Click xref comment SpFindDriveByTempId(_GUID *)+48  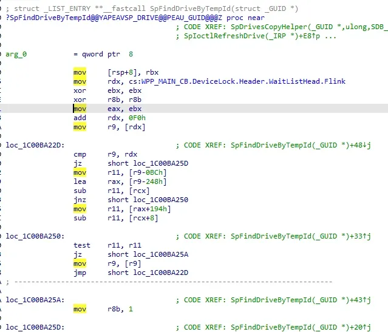[301, 145]
